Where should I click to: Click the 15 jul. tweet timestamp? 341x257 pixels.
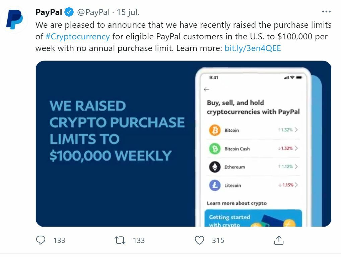coord(128,12)
